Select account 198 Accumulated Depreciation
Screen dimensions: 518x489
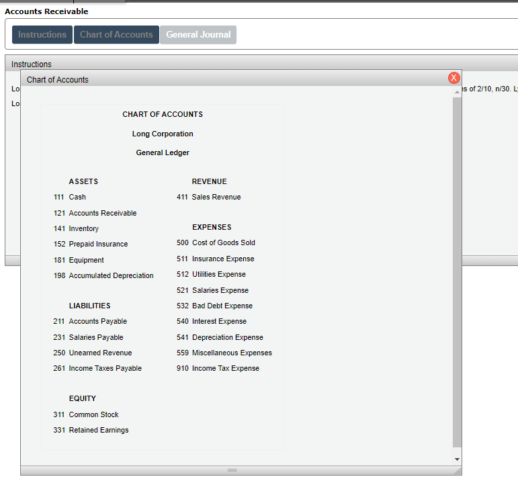103,275
